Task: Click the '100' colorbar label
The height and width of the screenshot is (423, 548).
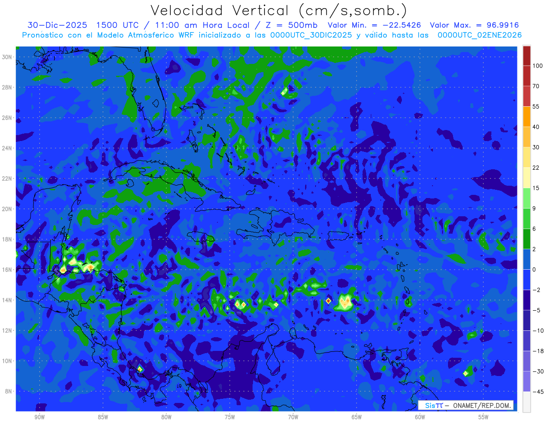Action: tap(537, 66)
